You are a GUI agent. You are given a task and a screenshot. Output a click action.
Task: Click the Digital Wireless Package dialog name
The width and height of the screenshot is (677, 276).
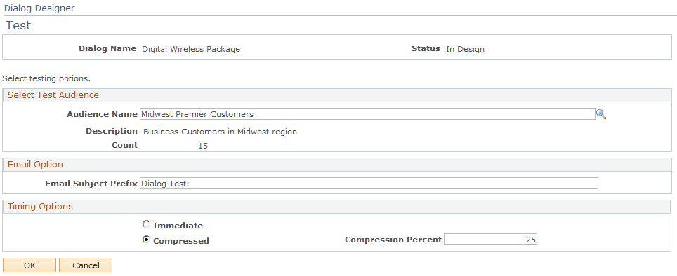point(191,49)
